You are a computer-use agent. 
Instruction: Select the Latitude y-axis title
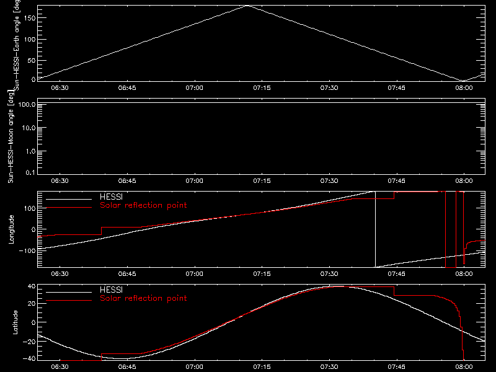click(x=15, y=322)
